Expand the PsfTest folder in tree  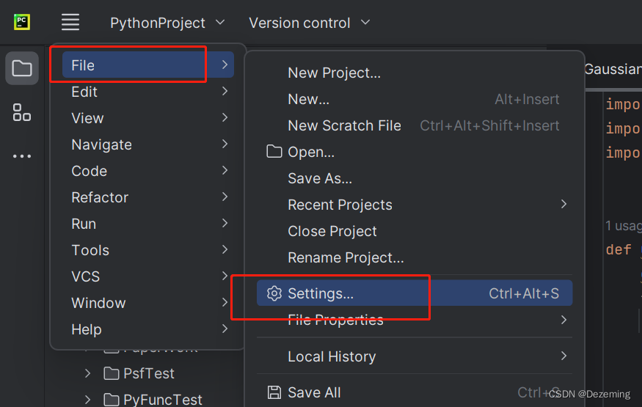88,373
